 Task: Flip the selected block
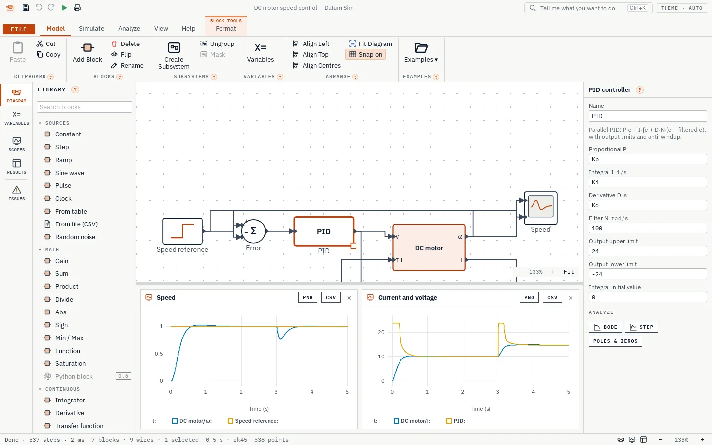coord(121,55)
